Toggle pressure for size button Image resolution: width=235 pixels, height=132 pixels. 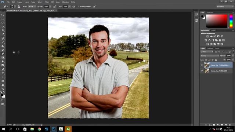94,7
